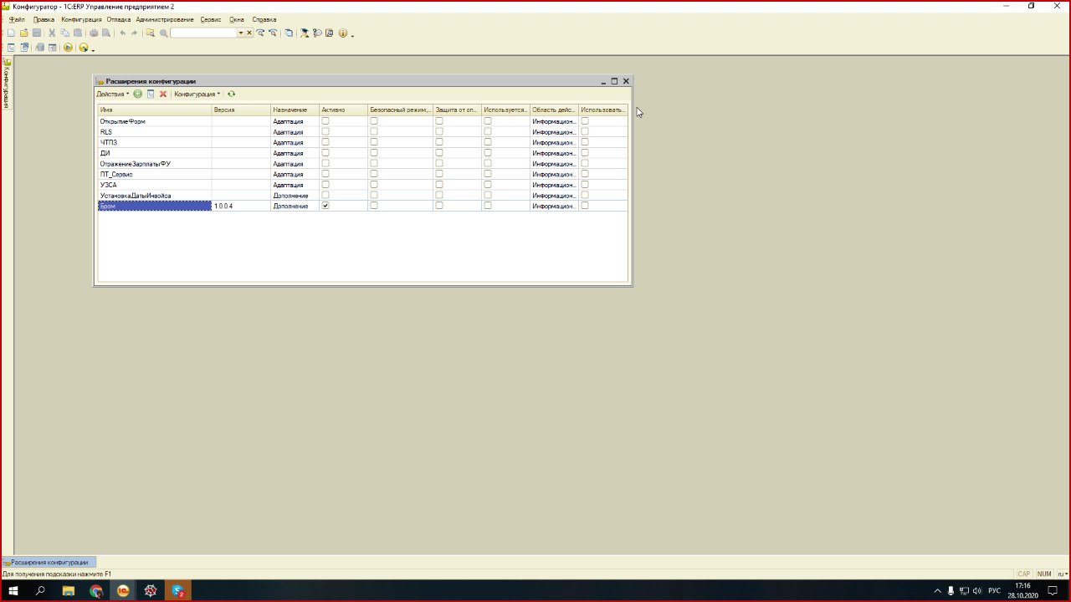
Task: Open the configuration tree window icon
Action: [x=11, y=48]
